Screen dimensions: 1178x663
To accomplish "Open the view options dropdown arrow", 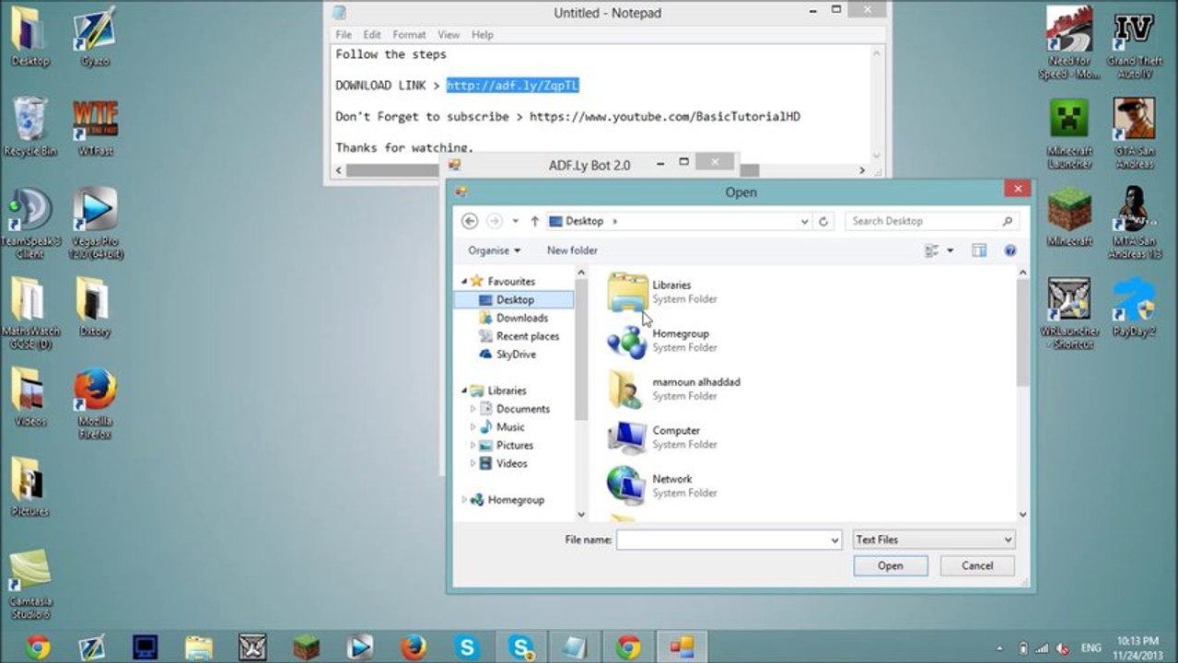I will point(950,250).
